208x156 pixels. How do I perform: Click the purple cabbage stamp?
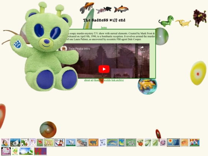[x=163, y=143]
